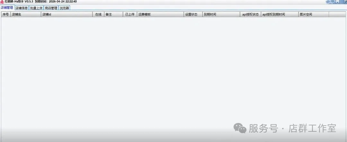This screenshot has width=347, height=142.
Task: Switch to the 店铺管理 tab
Action: pos(7,8)
